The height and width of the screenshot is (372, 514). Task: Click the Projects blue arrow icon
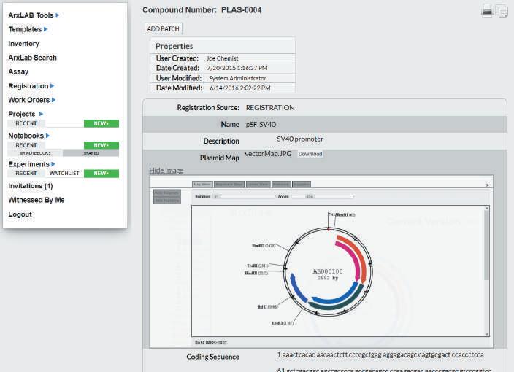pos(41,114)
